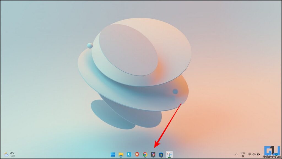Image resolution: width=282 pixels, height=159 pixels.
Task: Open File Explorer from the taskbar
Action: (x=121, y=154)
